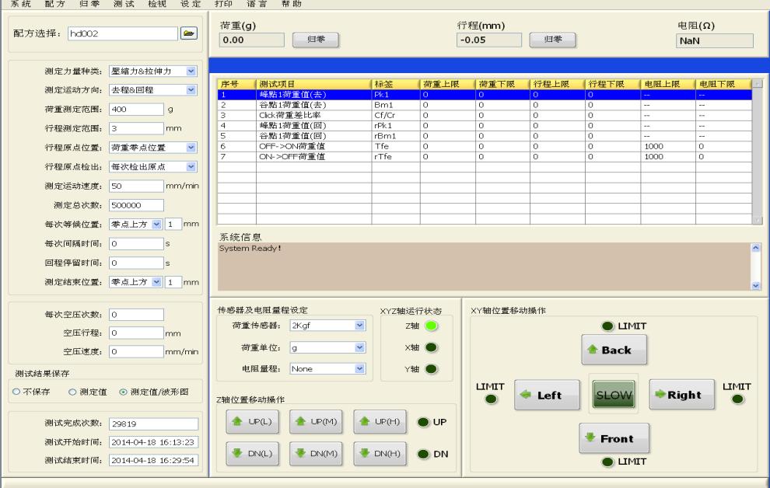
Task: Move XY stage Right
Action: [x=681, y=394]
